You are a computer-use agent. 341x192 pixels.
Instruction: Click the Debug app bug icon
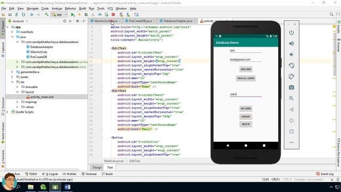point(86,14)
